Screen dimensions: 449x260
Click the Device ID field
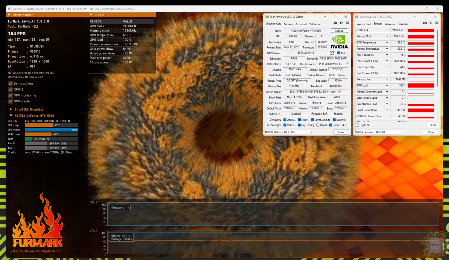333,58
